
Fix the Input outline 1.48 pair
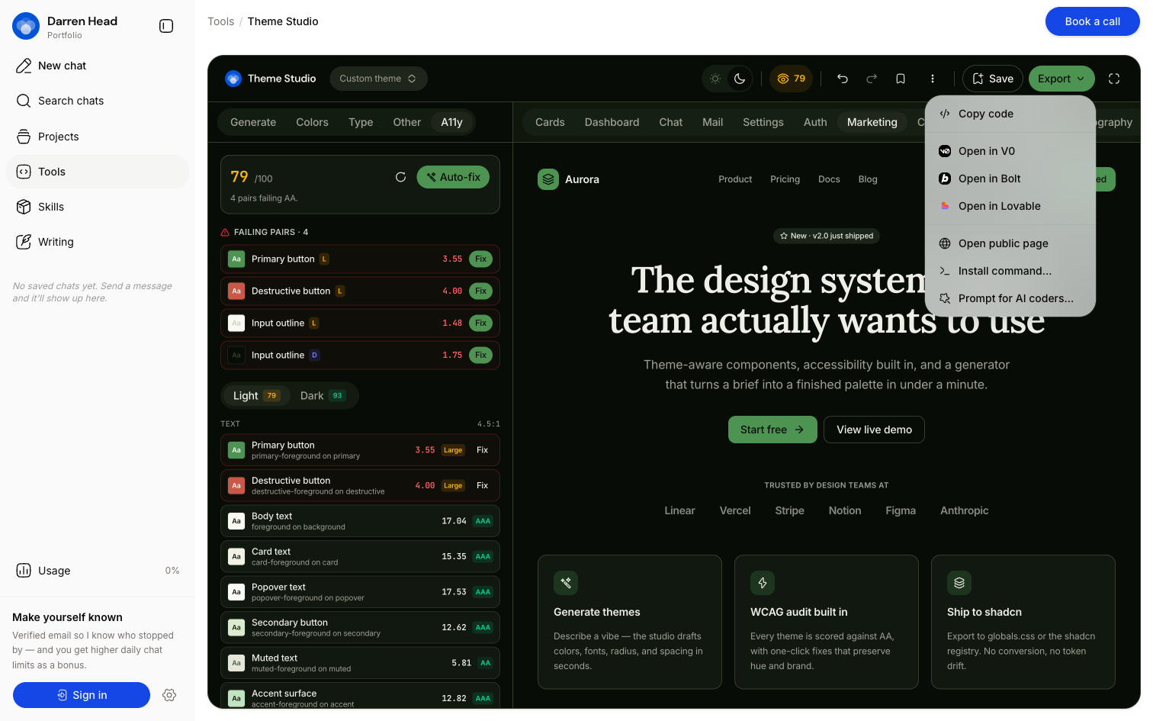click(x=480, y=323)
